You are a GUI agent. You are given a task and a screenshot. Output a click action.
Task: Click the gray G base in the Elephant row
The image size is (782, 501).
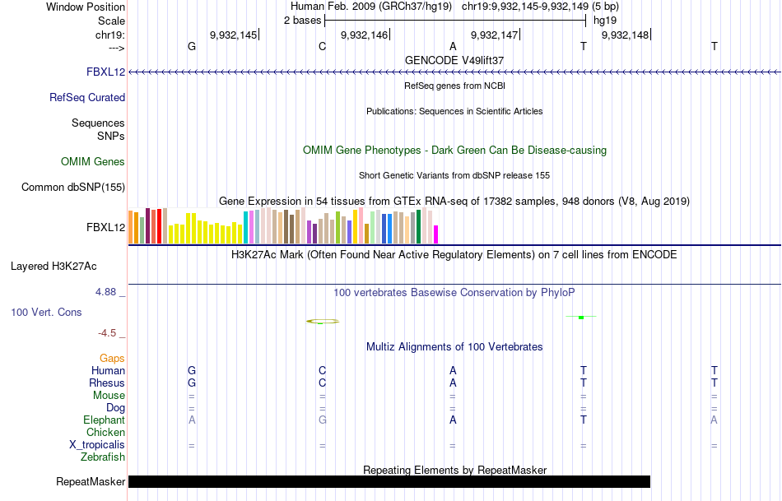[322, 420]
